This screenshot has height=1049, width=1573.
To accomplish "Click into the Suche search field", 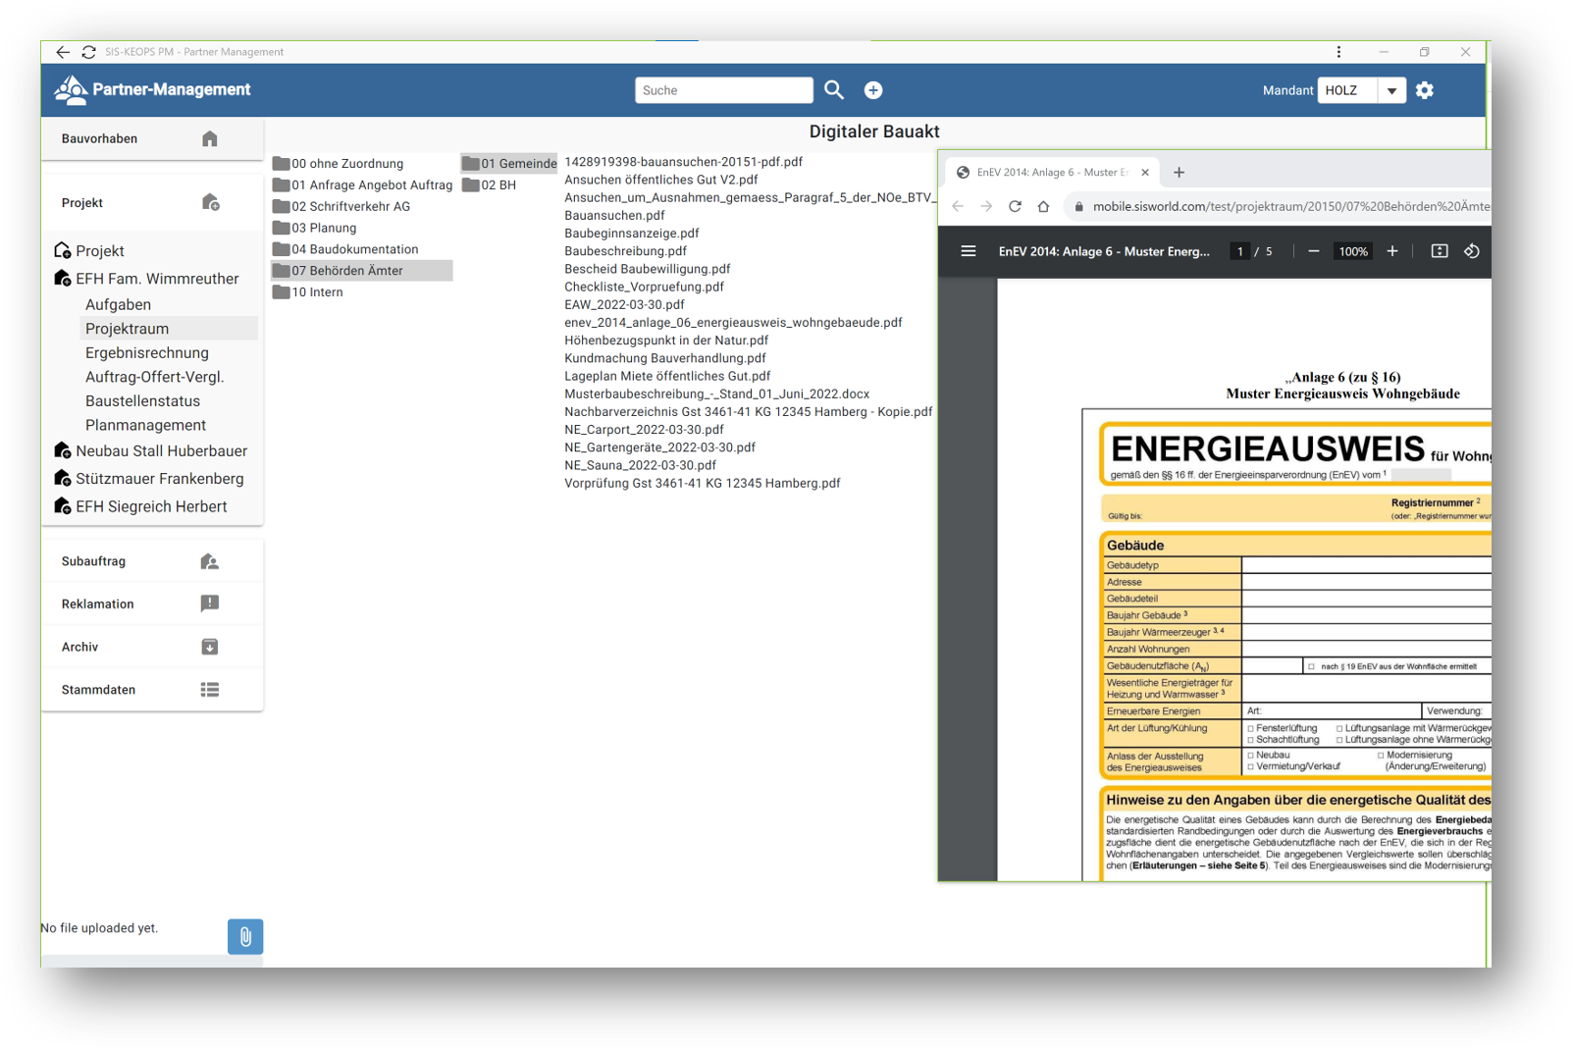I will pyautogui.click(x=722, y=90).
